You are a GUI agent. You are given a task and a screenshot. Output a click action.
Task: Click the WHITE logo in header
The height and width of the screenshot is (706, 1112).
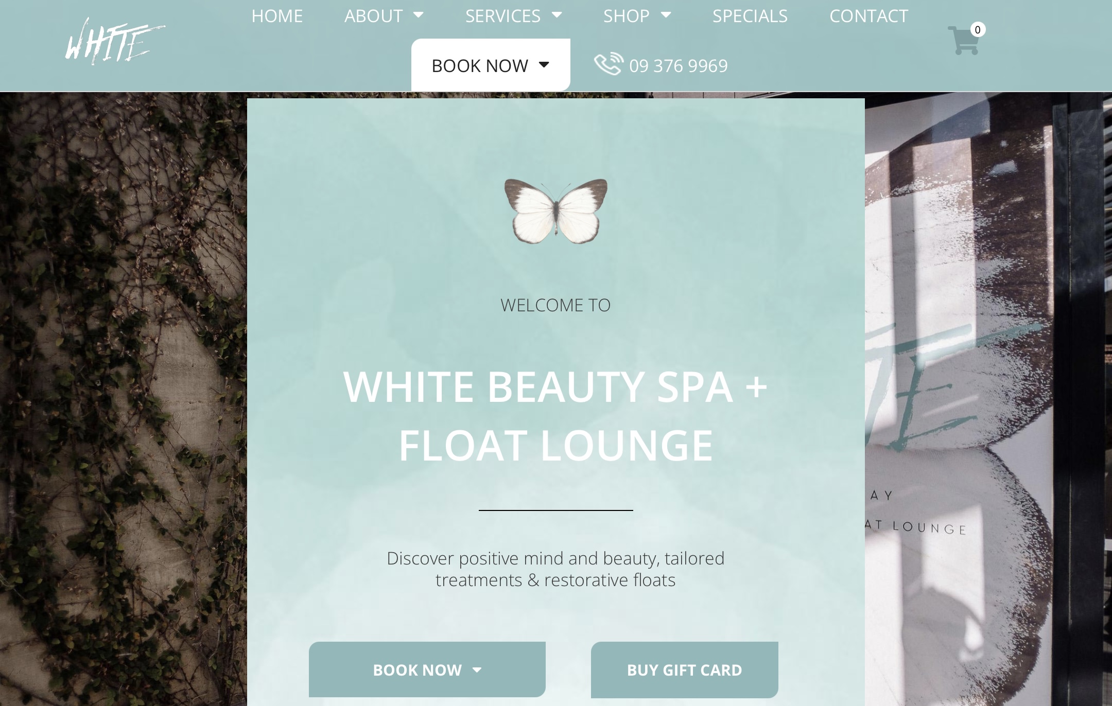click(115, 41)
